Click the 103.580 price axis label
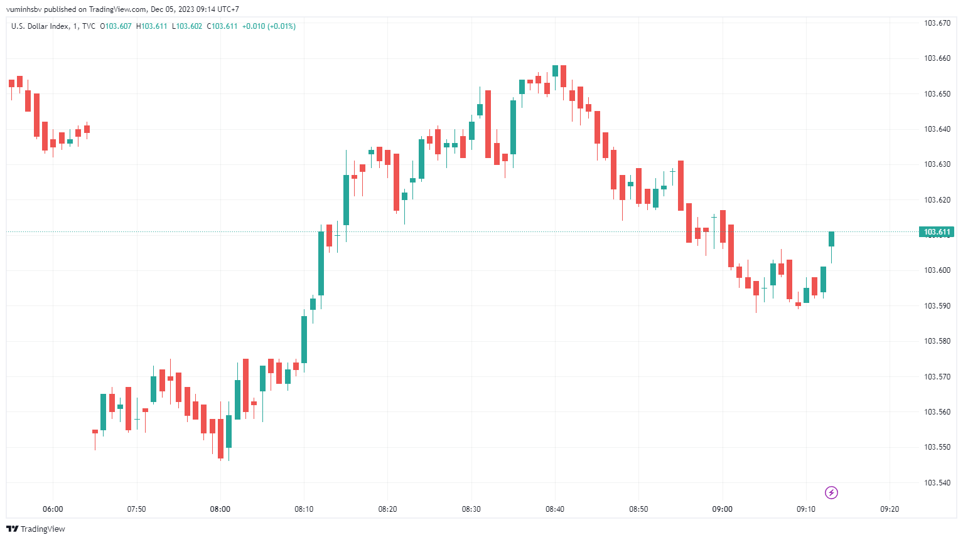 click(x=937, y=341)
